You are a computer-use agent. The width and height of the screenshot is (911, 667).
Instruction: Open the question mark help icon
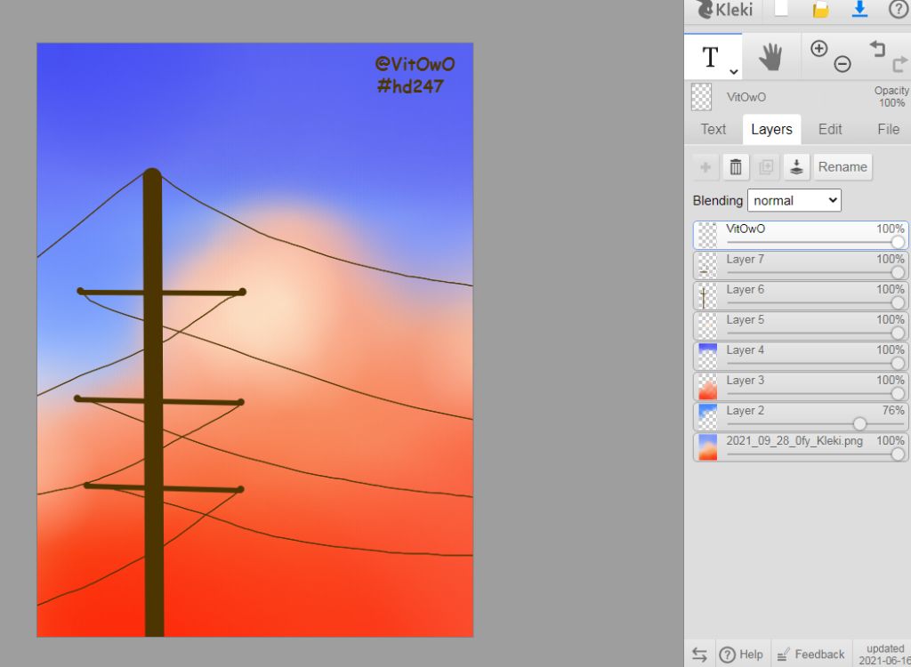pos(899,9)
